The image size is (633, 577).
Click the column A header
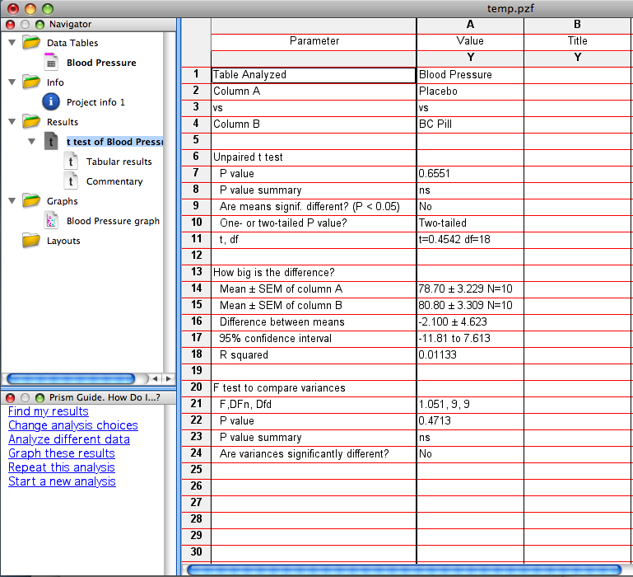click(x=469, y=25)
